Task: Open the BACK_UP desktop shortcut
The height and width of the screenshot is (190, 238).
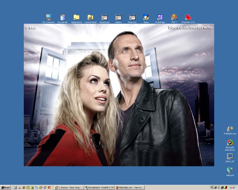Action: pos(230,158)
